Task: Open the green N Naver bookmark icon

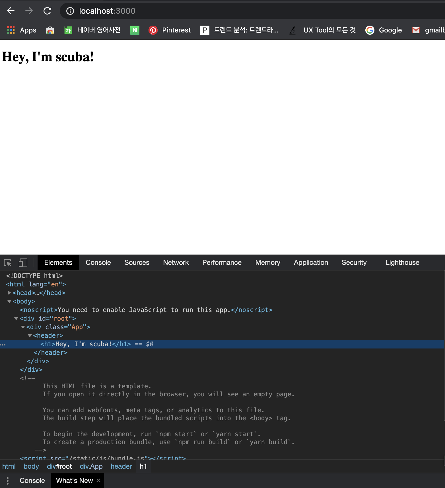Action: (135, 30)
